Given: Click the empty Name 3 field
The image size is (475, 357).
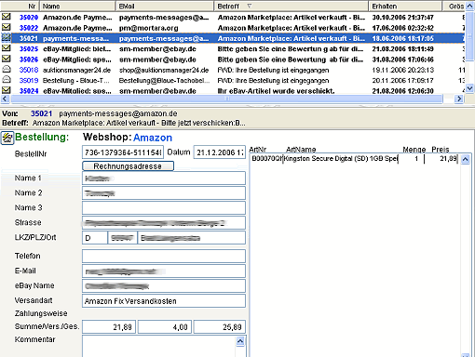Looking at the screenshot, I should 164,208.
